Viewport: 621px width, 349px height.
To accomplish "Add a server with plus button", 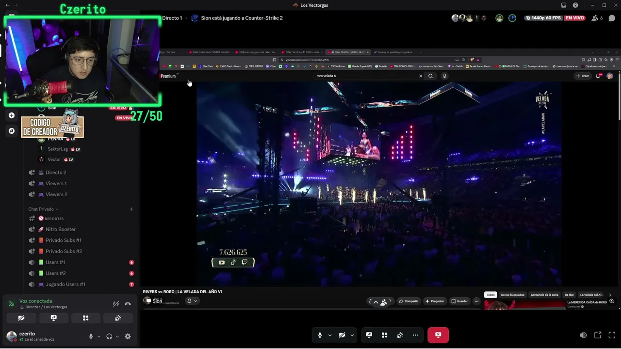I will pyautogui.click(x=12, y=115).
